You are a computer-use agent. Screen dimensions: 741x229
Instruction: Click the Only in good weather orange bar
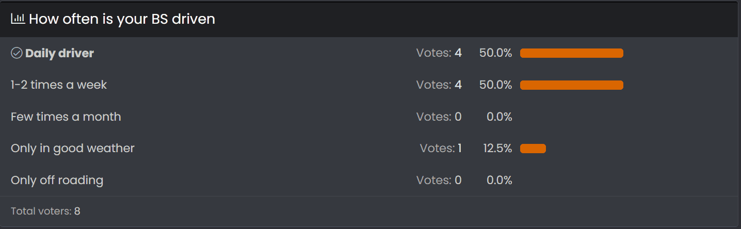click(x=533, y=149)
